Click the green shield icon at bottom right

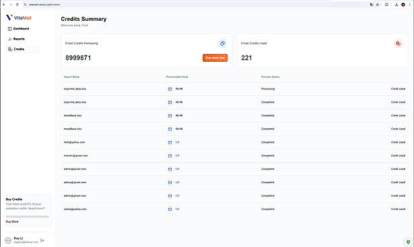pyautogui.click(x=408, y=242)
